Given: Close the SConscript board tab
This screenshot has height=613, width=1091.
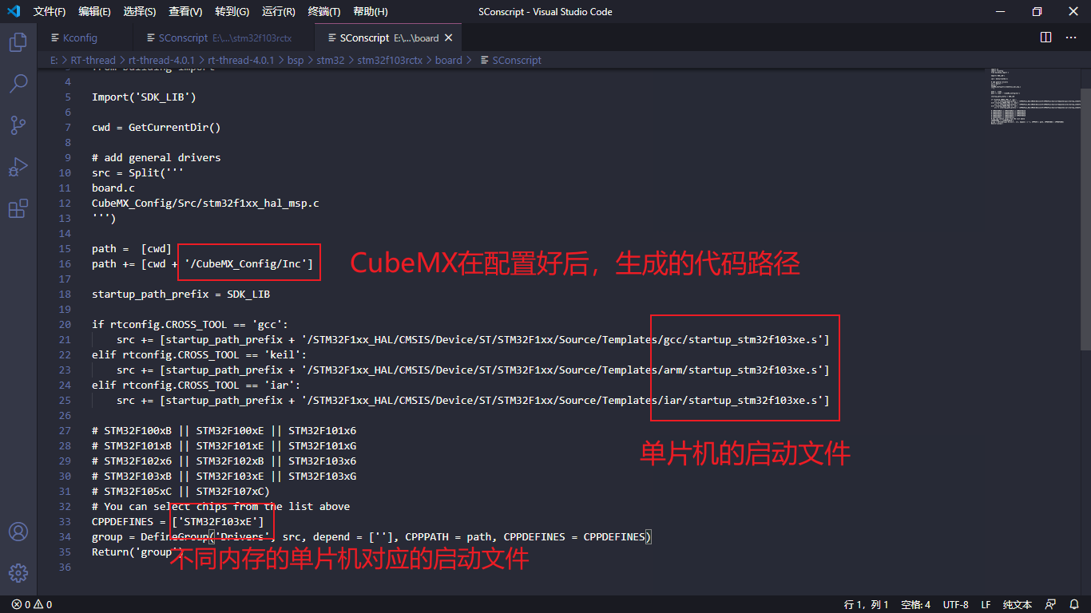Looking at the screenshot, I should (x=448, y=38).
